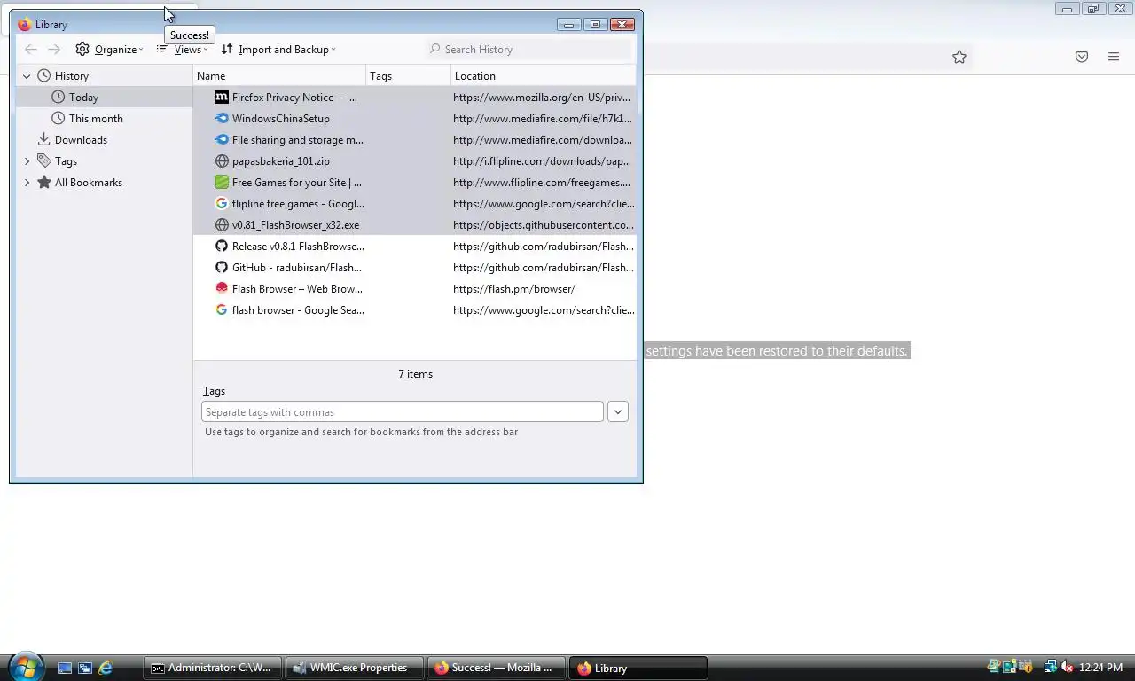Image resolution: width=1135 pixels, height=681 pixels.
Task: Focus the Search History field
Action: pyautogui.click(x=528, y=50)
